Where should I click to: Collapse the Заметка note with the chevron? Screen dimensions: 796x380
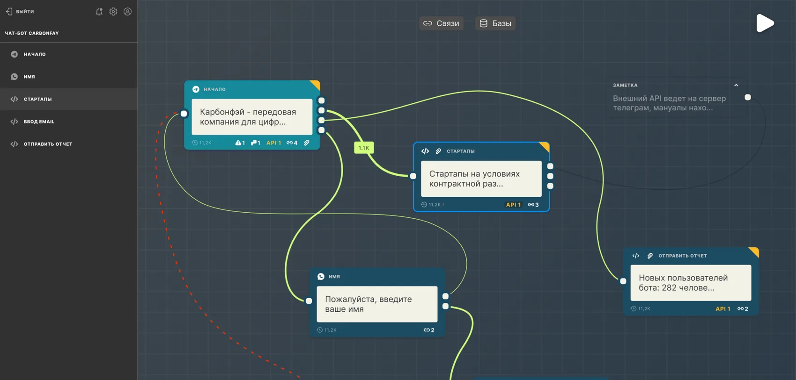pyautogui.click(x=736, y=85)
